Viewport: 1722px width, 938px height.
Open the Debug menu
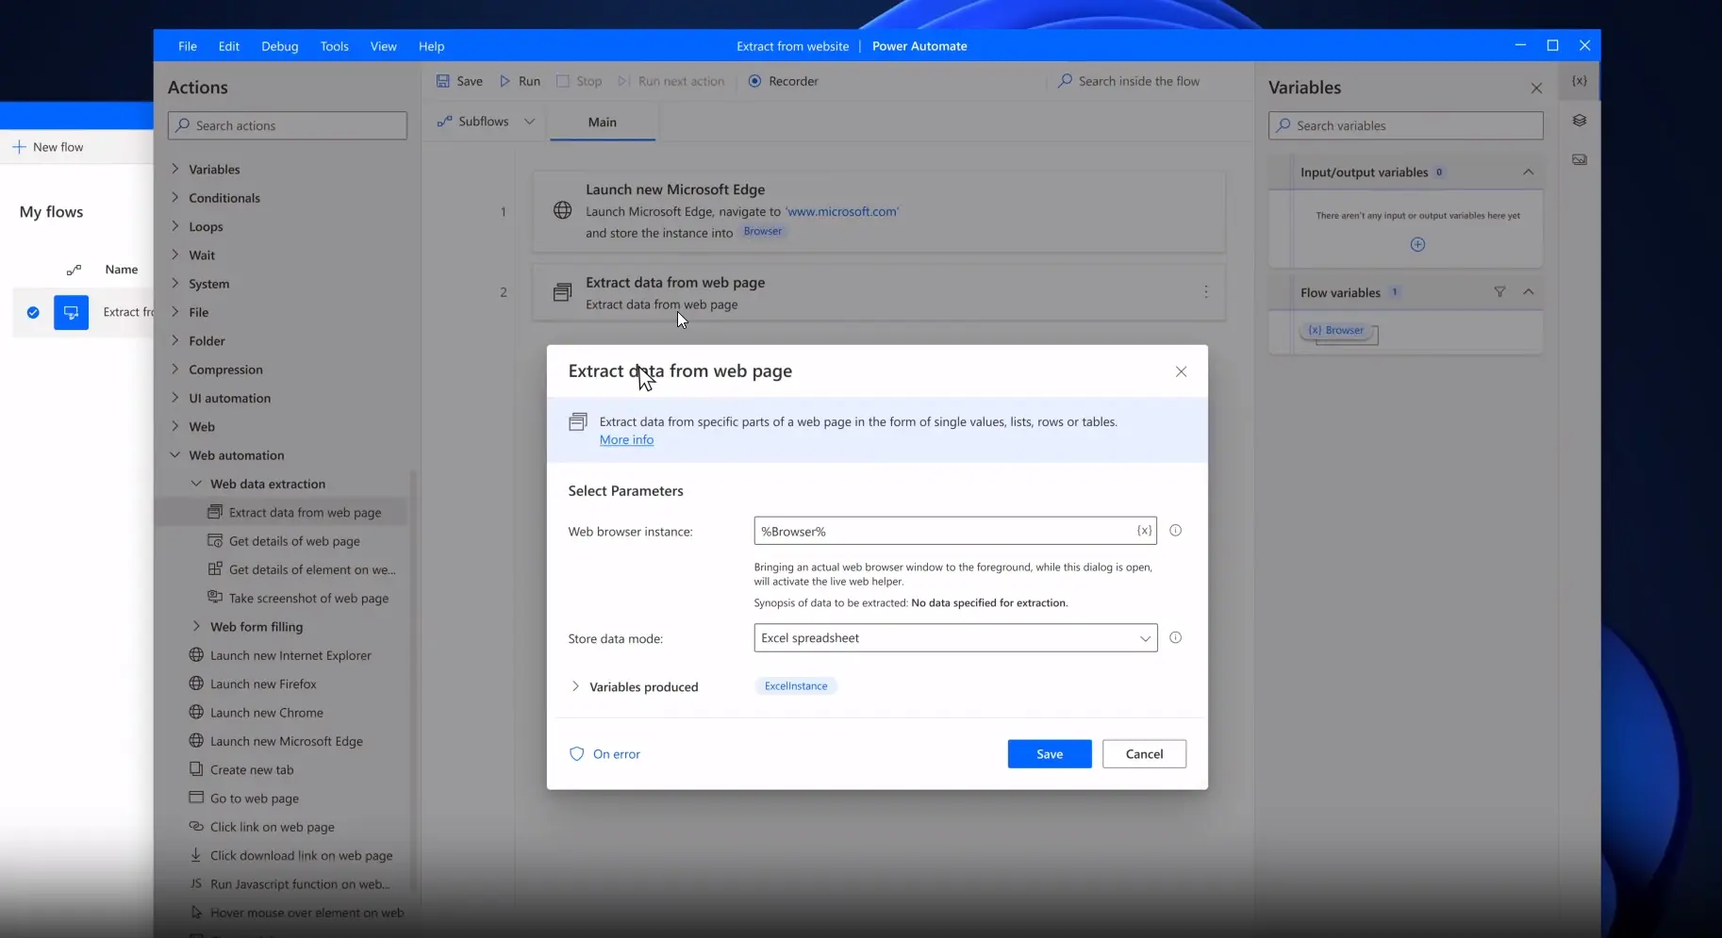[279, 45]
